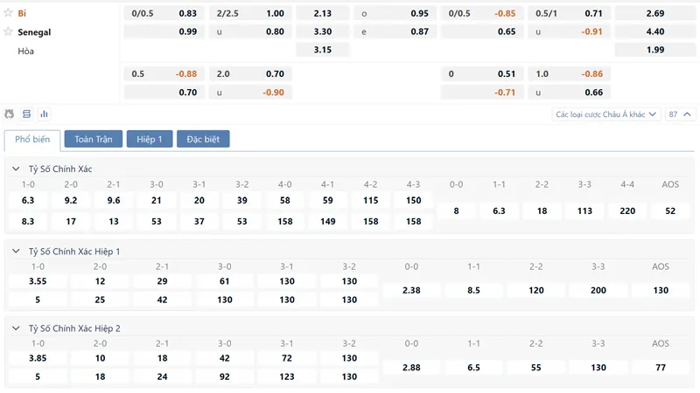Pick correct score odds 21 for 3-0
The image size is (700, 393).
click(x=157, y=201)
